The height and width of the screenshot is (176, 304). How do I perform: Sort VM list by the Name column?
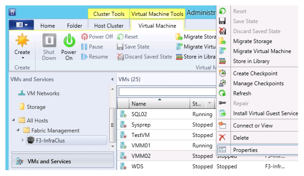tap(159, 104)
